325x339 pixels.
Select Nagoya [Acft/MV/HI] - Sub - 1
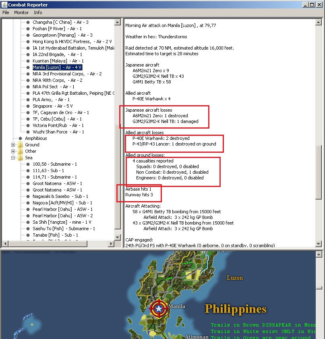pyautogui.click(x=62, y=203)
